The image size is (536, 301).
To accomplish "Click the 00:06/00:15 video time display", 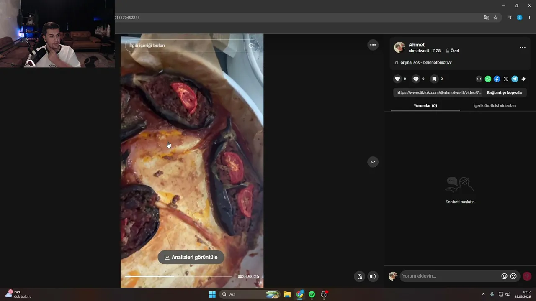I will (248, 277).
